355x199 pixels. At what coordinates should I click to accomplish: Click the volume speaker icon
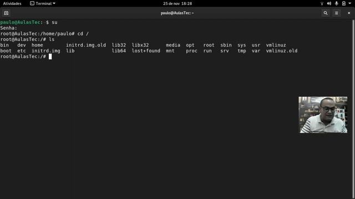[x=329, y=3]
